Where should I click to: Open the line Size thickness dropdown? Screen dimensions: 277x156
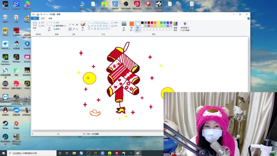click(124, 26)
